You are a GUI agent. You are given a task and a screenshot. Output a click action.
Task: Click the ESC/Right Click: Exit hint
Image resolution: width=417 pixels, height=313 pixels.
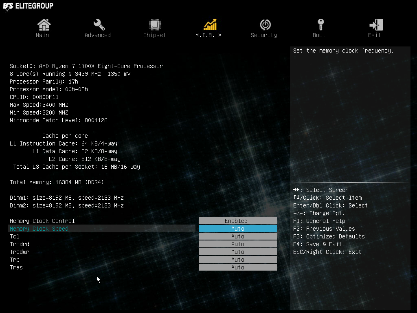[327, 252]
